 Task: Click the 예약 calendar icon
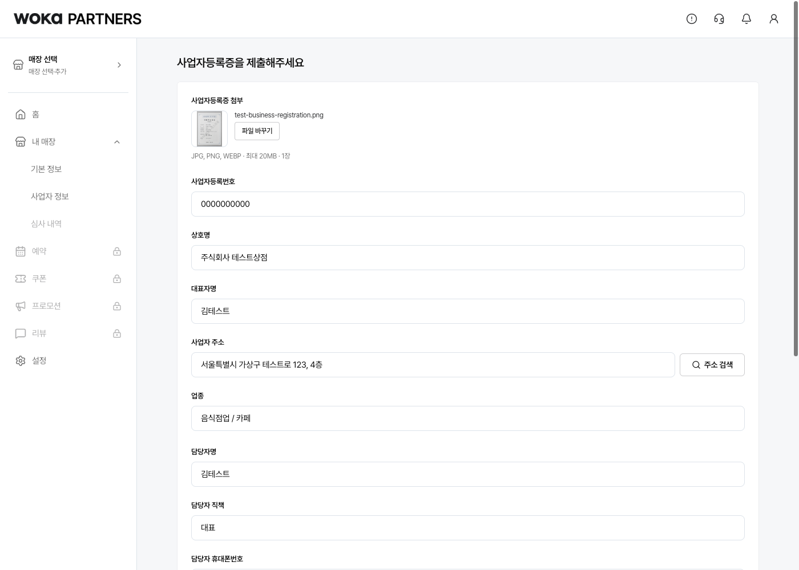[x=21, y=251]
